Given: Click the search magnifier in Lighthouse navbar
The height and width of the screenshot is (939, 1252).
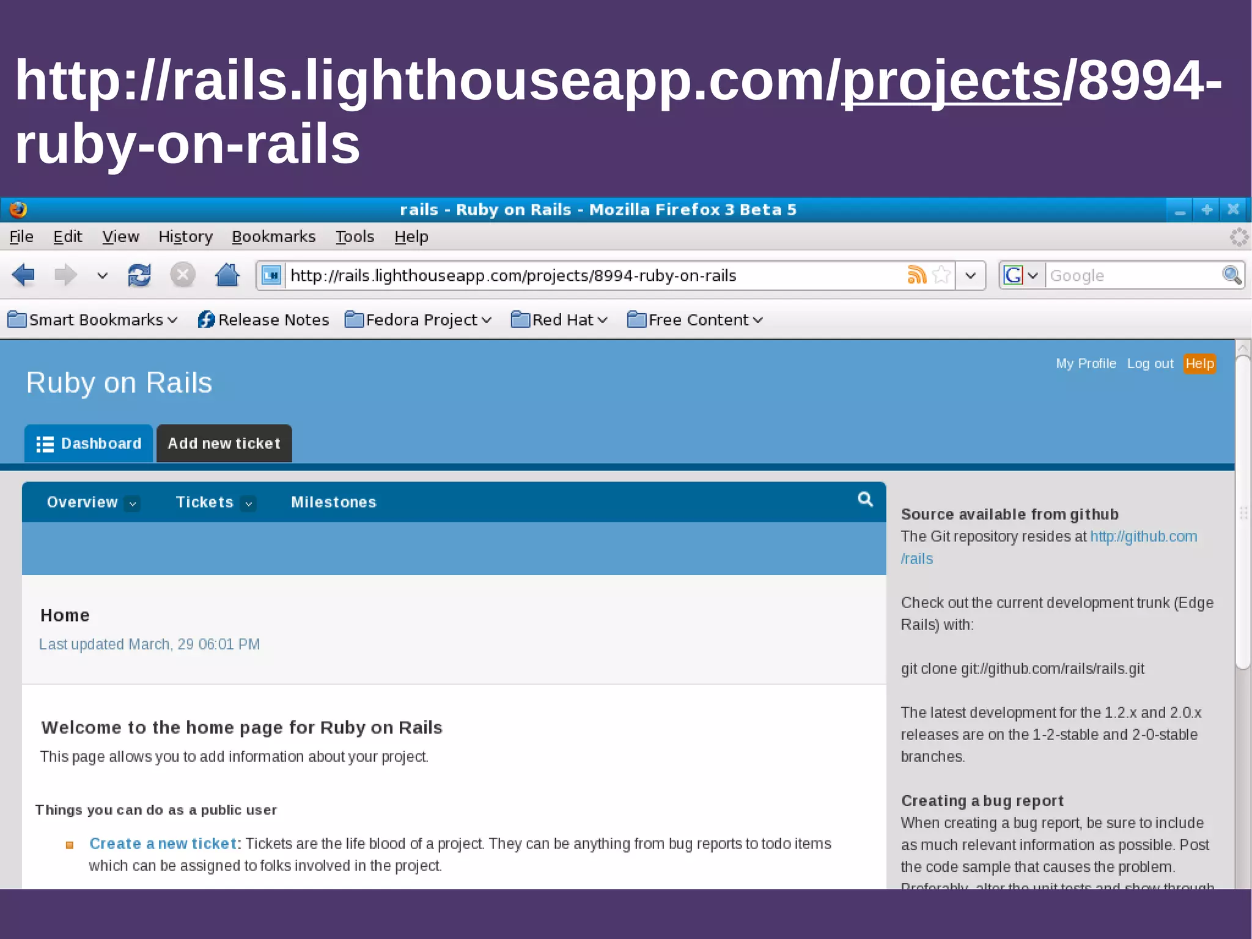Looking at the screenshot, I should [x=865, y=500].
